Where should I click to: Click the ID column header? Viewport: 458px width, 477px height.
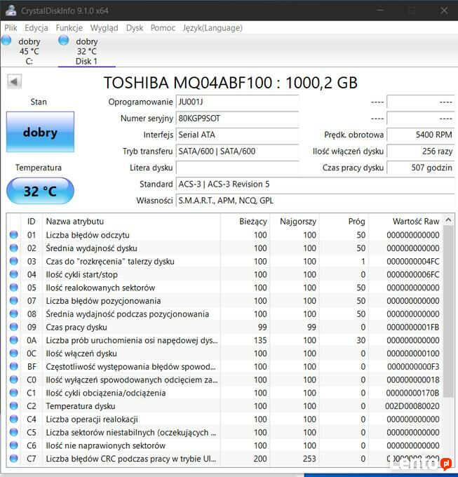point(32,222)
